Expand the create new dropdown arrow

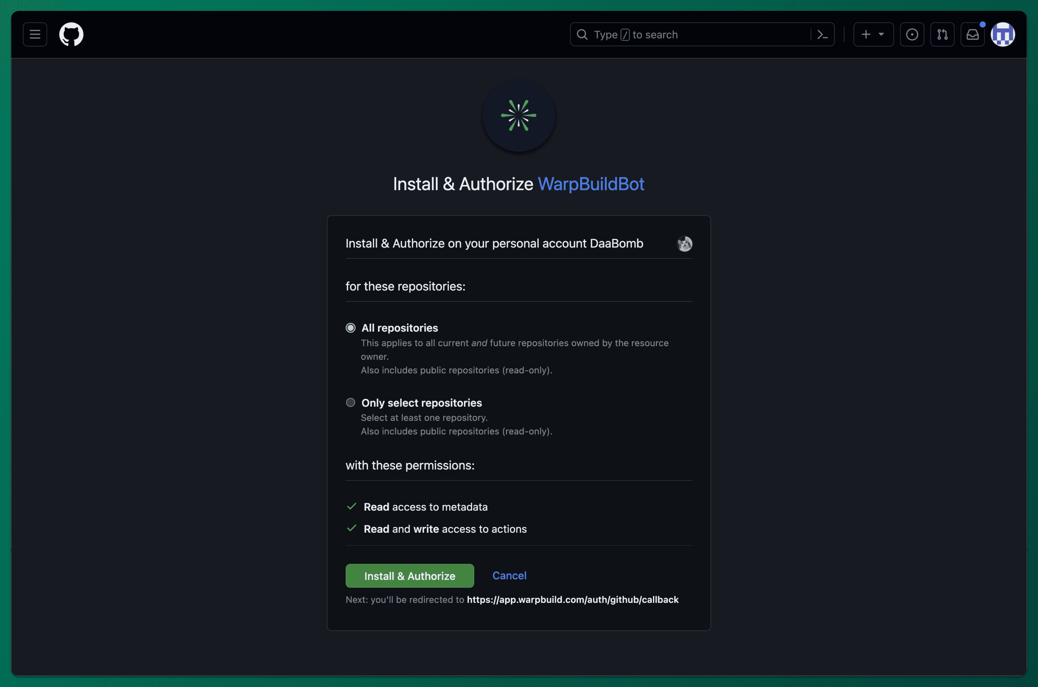[882, 34]
